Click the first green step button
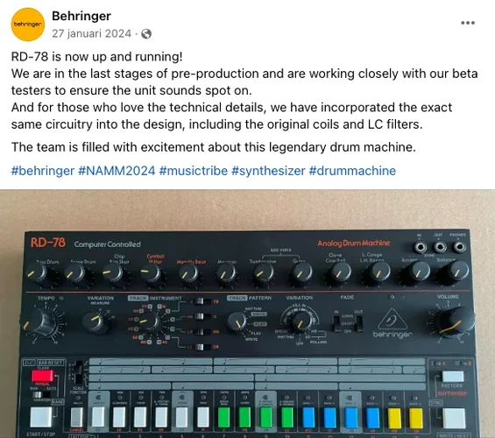Viewport: 495px width, 438px height. pos(223,418)
